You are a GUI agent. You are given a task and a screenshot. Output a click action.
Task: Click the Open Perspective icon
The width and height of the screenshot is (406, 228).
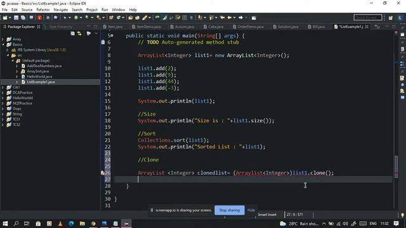pos(391,18)
